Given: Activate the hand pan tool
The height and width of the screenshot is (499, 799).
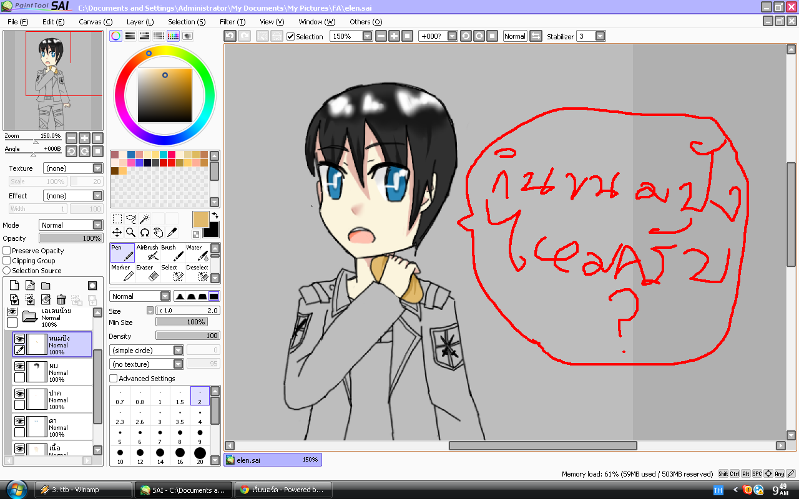Looking at the screenshot, I should [x=158, y=233].
